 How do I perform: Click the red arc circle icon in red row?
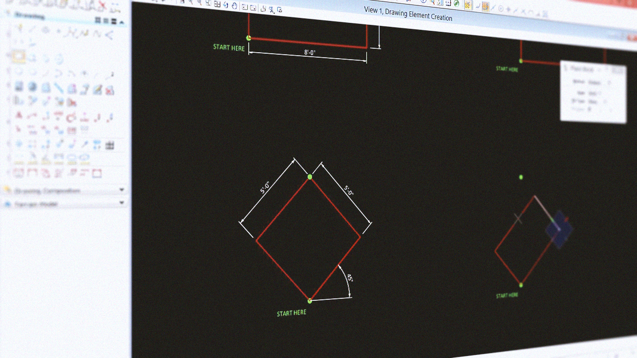(x=71, y=117)
